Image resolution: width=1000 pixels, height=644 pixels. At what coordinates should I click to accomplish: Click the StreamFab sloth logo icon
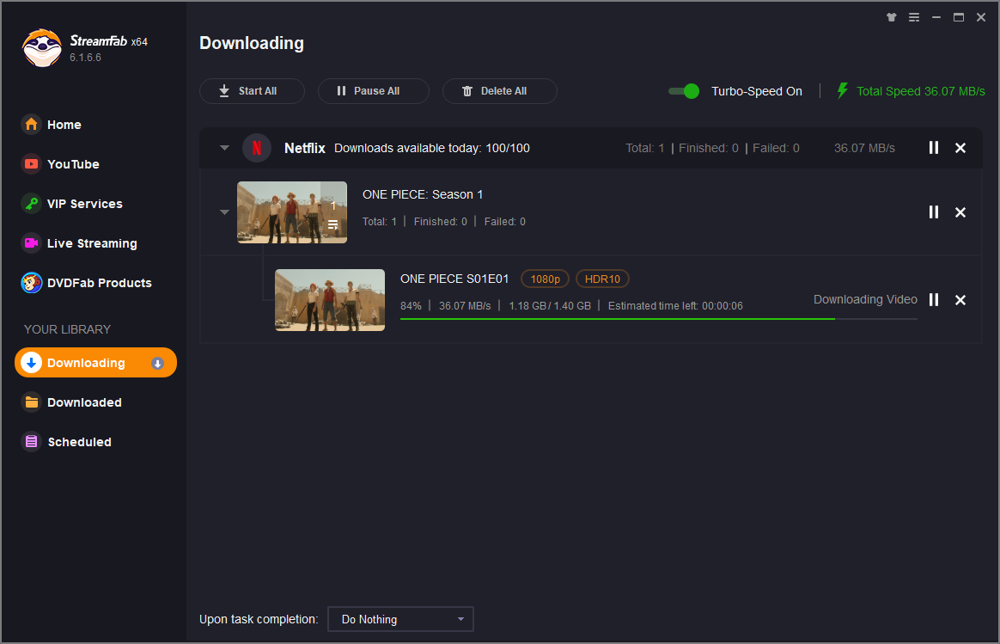[x=41, y=48]
